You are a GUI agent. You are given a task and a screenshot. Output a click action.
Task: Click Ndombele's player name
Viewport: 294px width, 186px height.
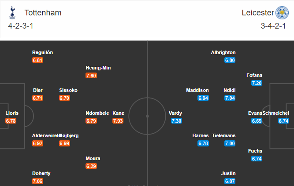[97, 113]
